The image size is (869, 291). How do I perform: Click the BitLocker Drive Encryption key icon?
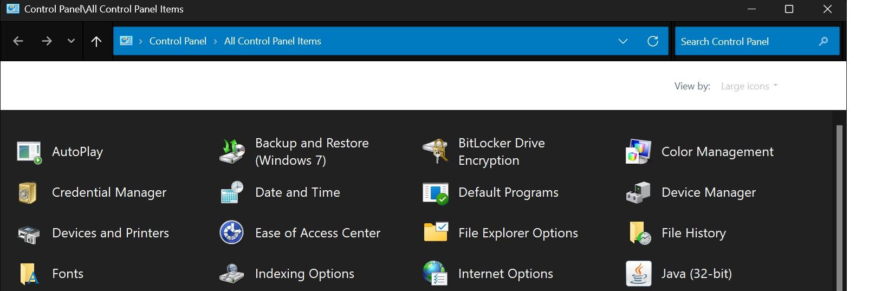click(436, 151)
